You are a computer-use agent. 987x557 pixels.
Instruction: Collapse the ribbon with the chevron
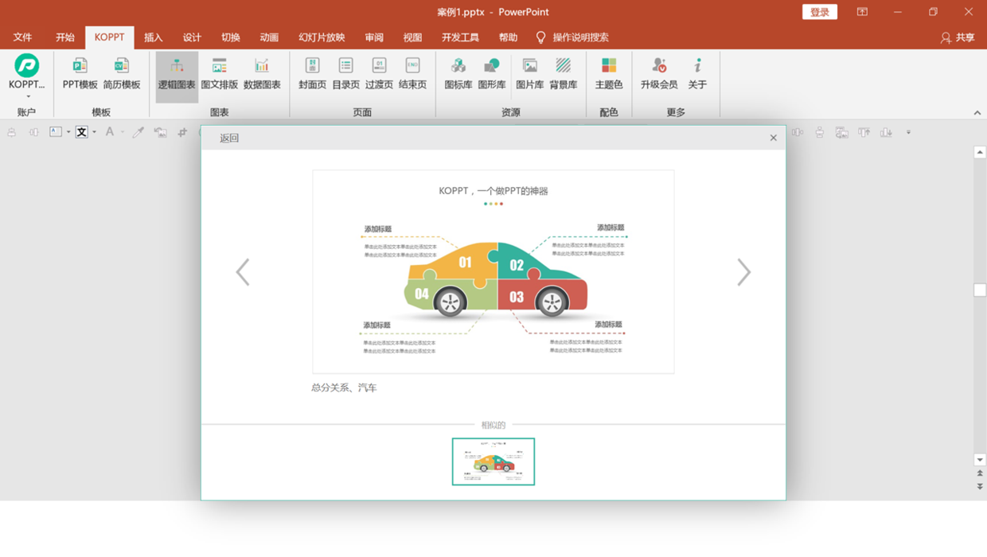click(977, 113)
